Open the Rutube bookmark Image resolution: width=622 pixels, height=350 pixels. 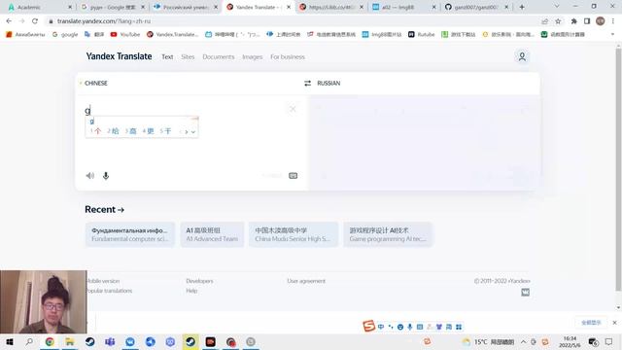422,35
